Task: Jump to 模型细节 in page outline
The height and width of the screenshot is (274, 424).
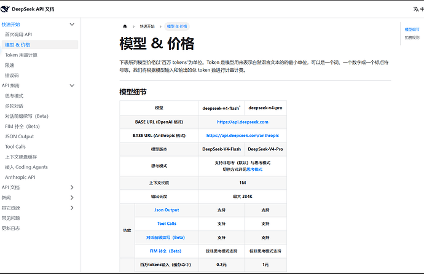Action: (x=412, y=29)
